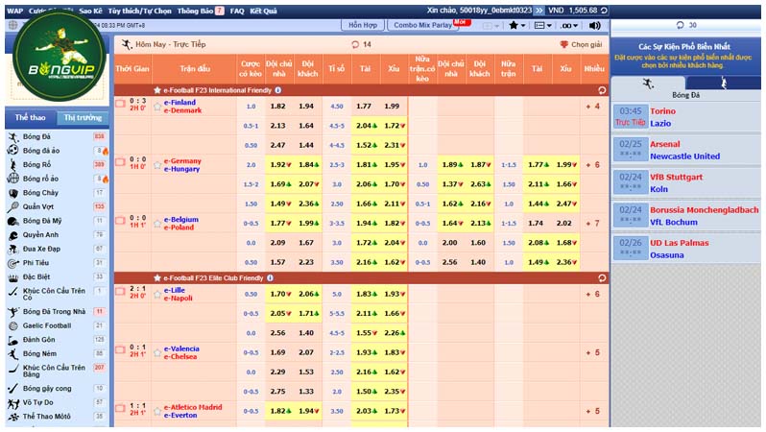
Task: Open the Arsenal vs Newcastle United event
Action: pyautogui.click(x=687, y=150)
